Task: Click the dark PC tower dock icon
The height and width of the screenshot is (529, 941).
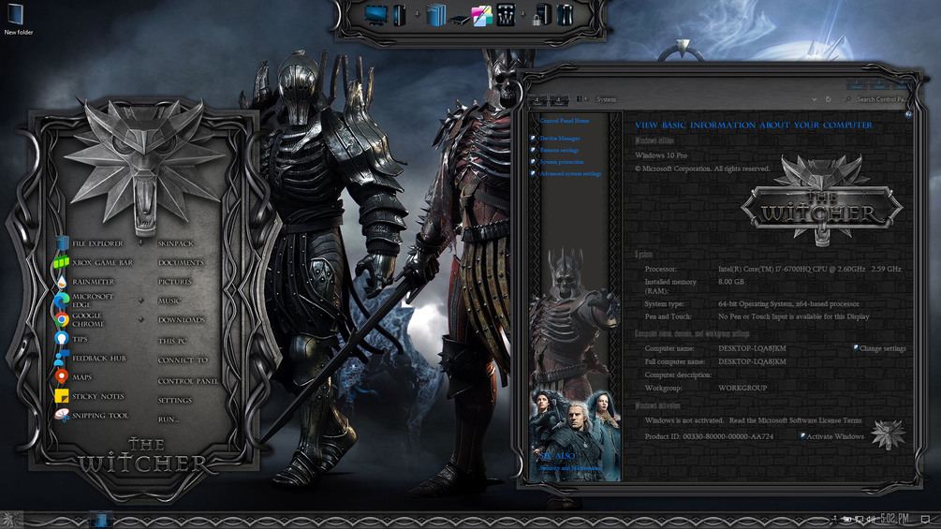Action: click(x=400, y=15)
